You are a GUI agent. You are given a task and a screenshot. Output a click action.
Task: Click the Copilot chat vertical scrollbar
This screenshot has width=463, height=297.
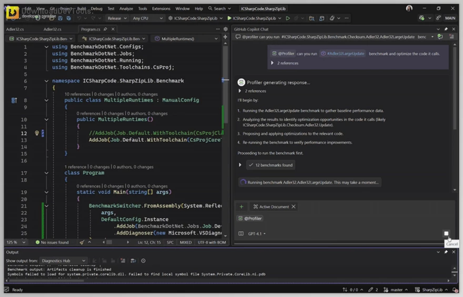455,88
